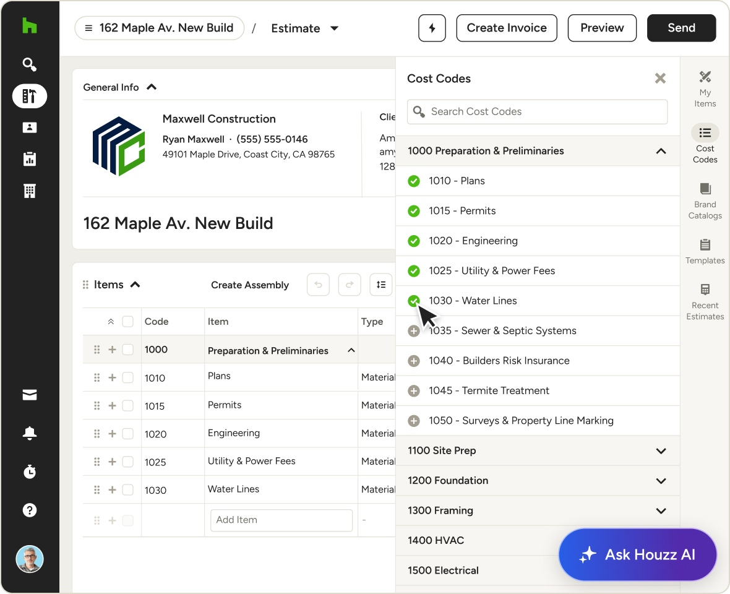Open Templates in right rail
The image size is (730, 594).
click(x=705, y=251)
